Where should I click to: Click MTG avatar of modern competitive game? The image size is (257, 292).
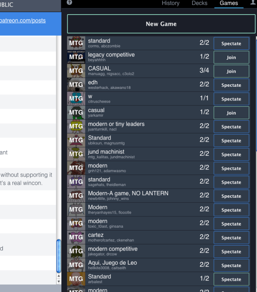(x=76, y=251)
